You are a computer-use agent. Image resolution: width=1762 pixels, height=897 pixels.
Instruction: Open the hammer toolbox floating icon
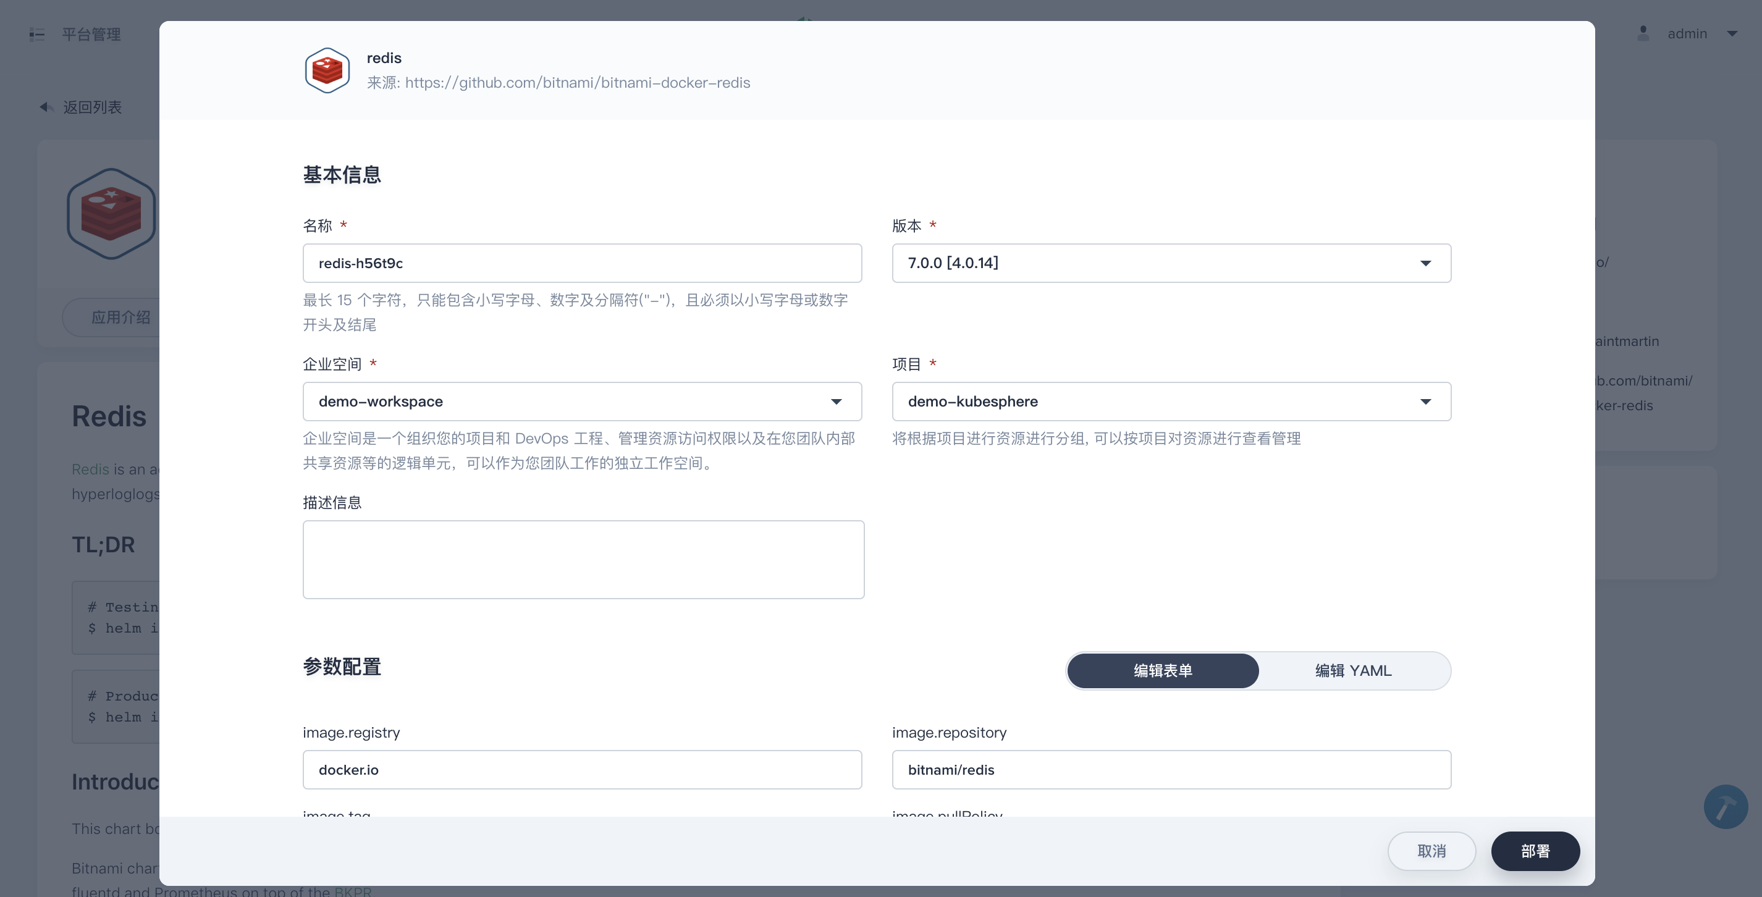[1725, 807]
